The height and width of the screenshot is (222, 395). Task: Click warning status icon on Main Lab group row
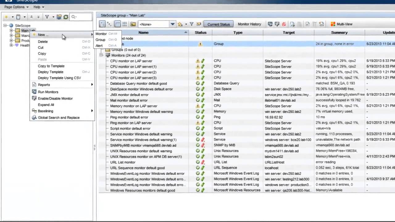pyautogui.click(x=200, y=44)
